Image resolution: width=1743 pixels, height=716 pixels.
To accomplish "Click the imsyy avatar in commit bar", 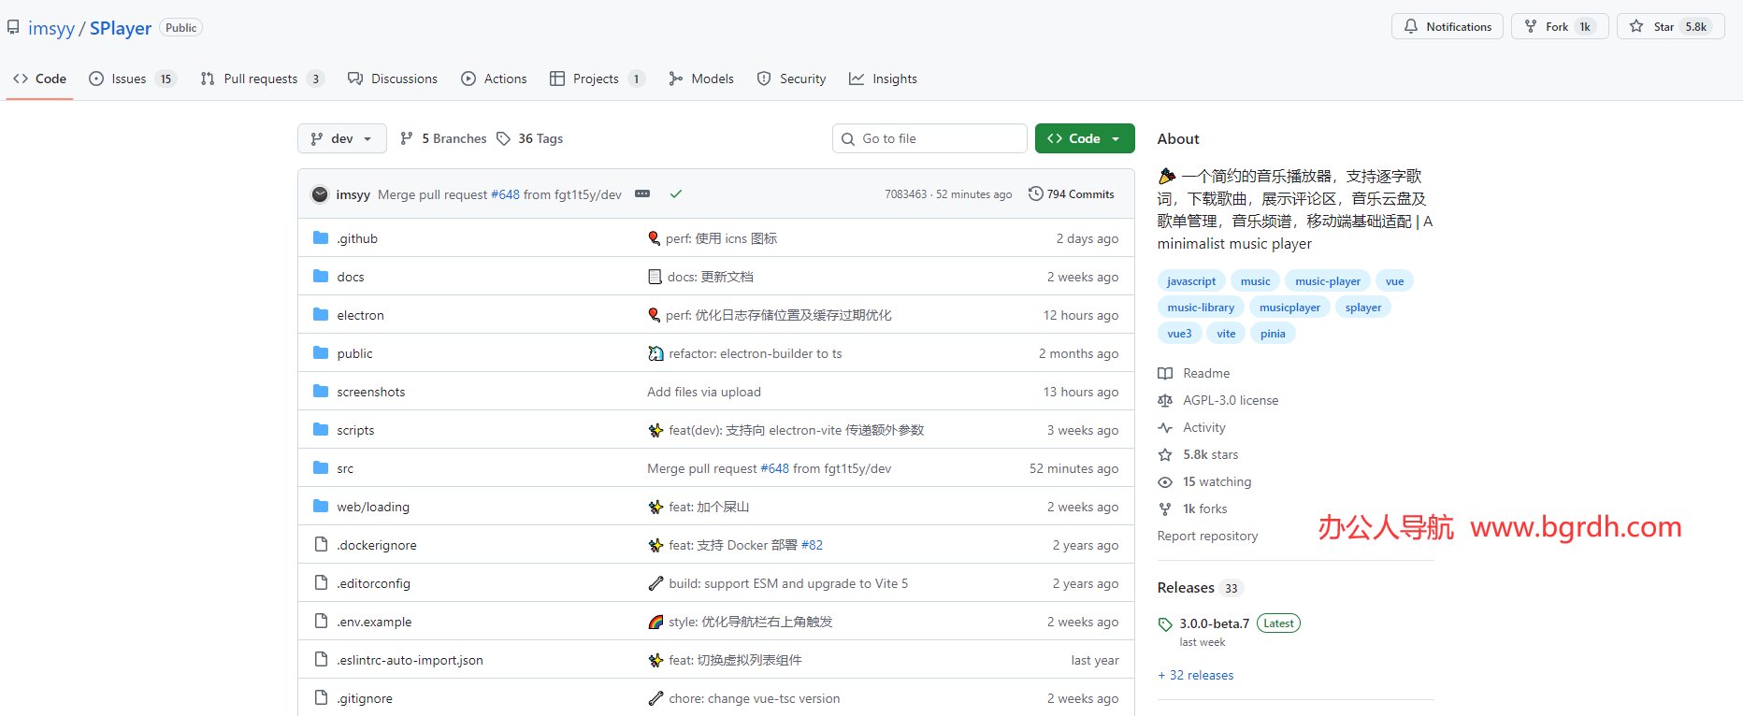I will [x=320, y=194].
